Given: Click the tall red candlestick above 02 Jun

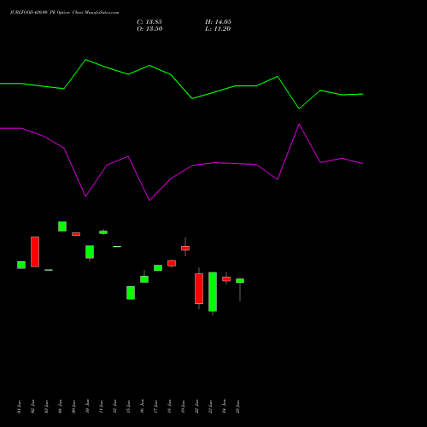Looking at the screenshot, I should [35, 252].
